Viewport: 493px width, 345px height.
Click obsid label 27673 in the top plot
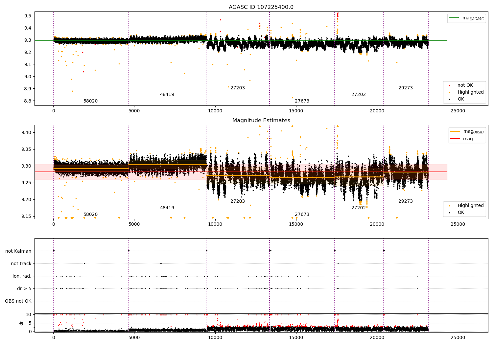(x=302, y=101)
